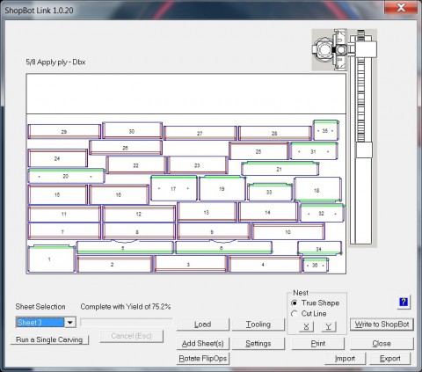This screenshot has height=372, width=422.
Task: Close the ShopBot Link window
Action: coord(401,8)
